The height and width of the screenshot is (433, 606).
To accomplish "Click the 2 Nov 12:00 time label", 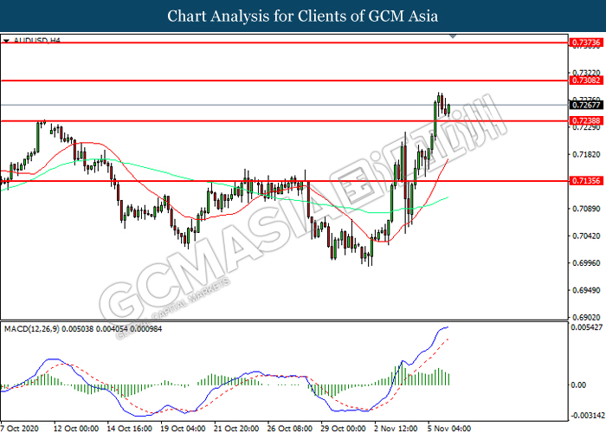I will [396, 429].
